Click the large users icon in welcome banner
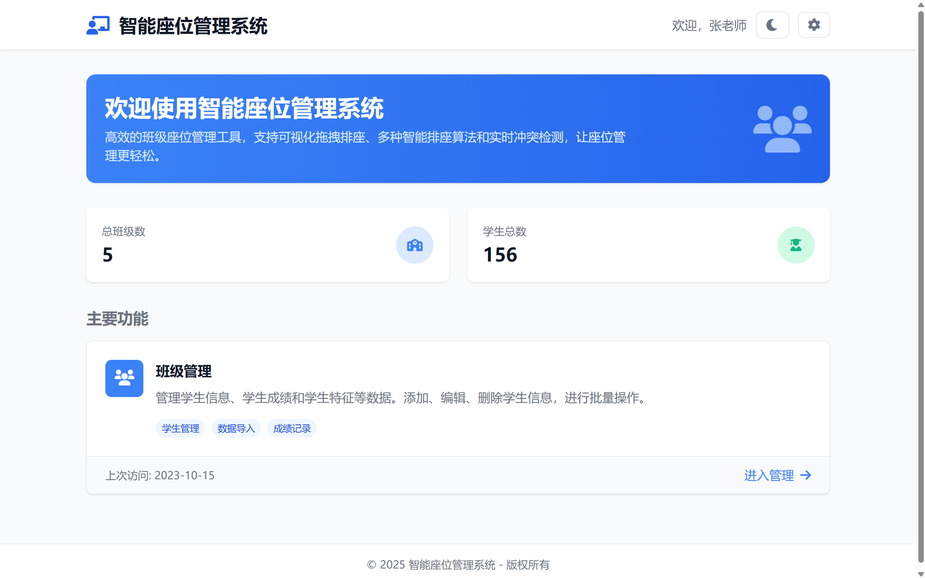The height and width of the screenshot is (578, 925). point(782,129)
